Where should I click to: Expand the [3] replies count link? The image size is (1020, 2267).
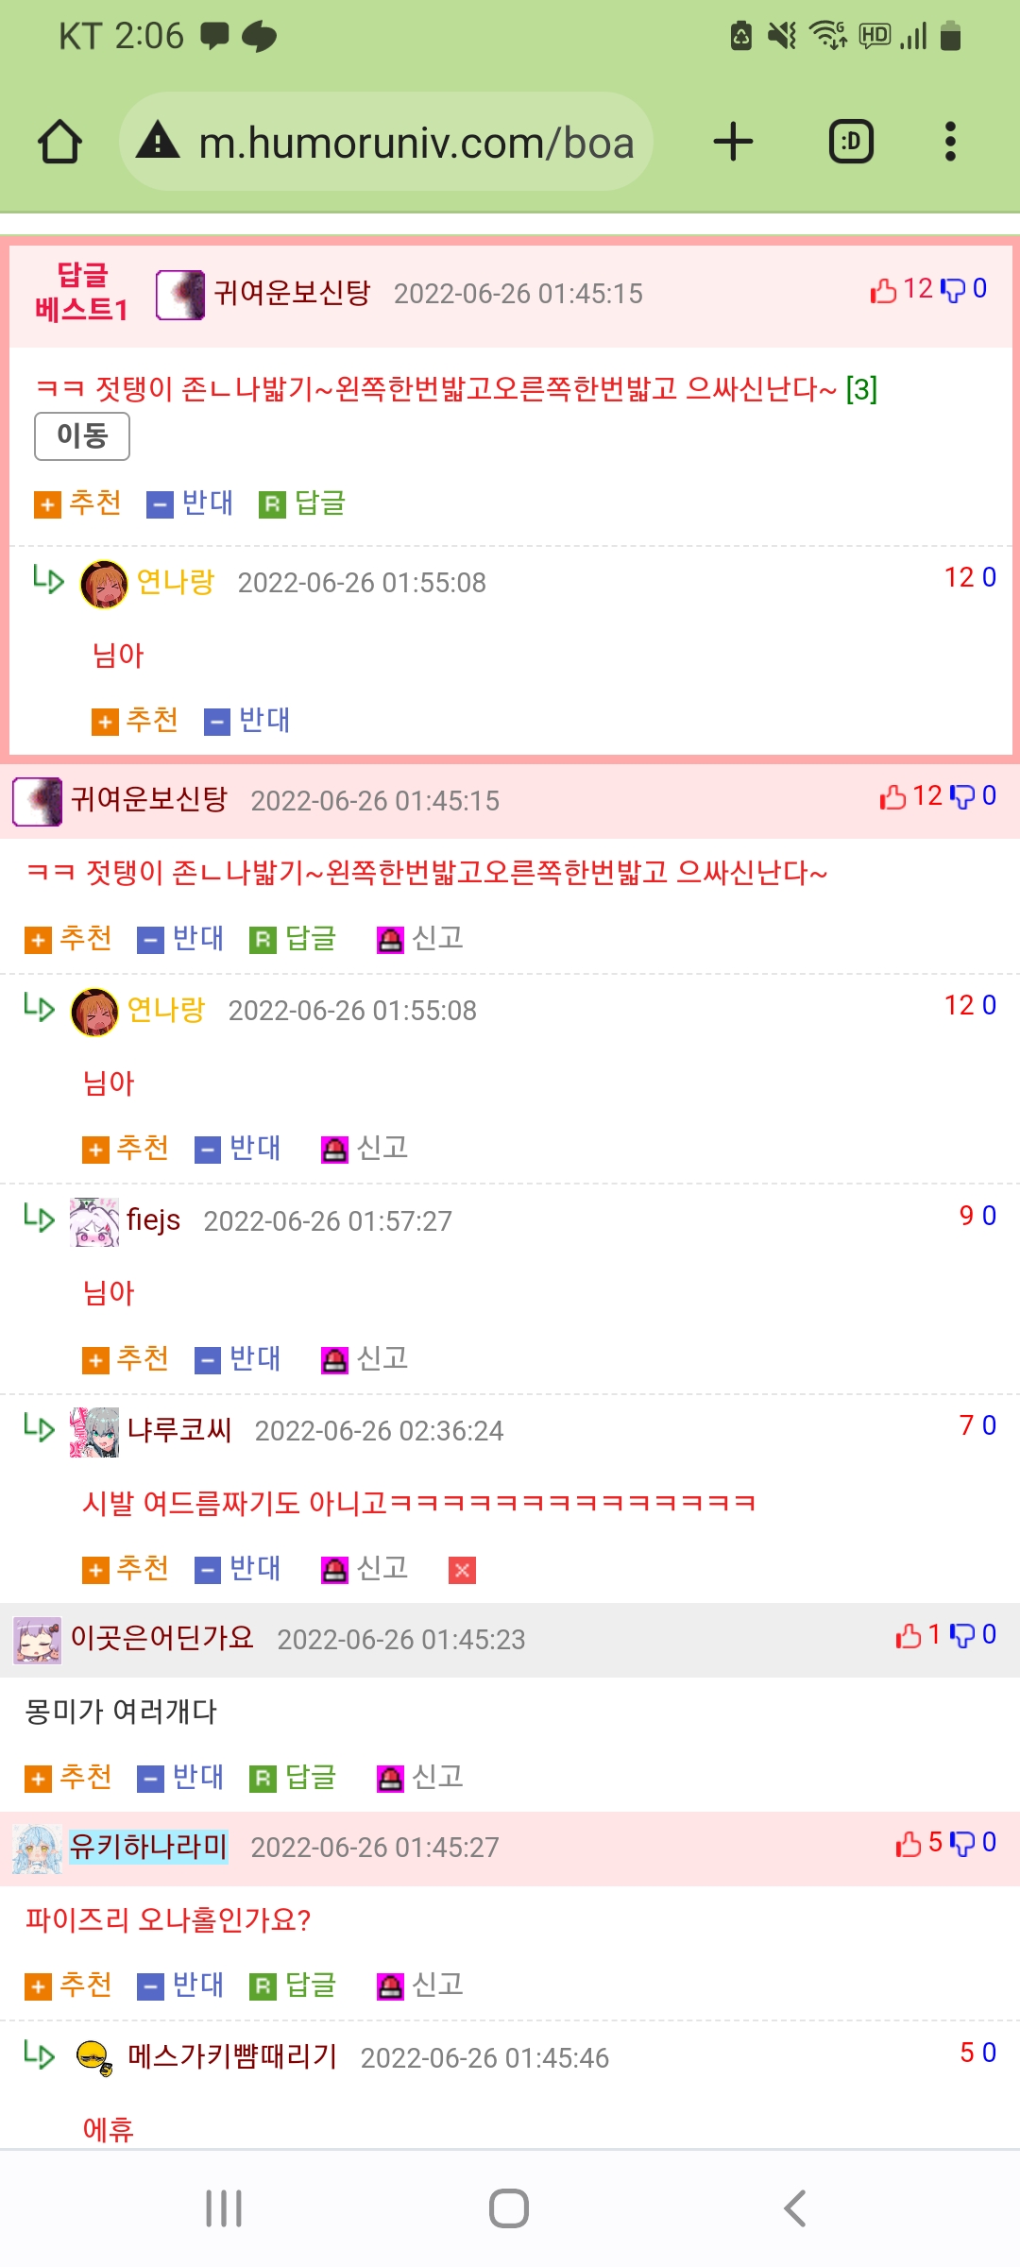861,388
